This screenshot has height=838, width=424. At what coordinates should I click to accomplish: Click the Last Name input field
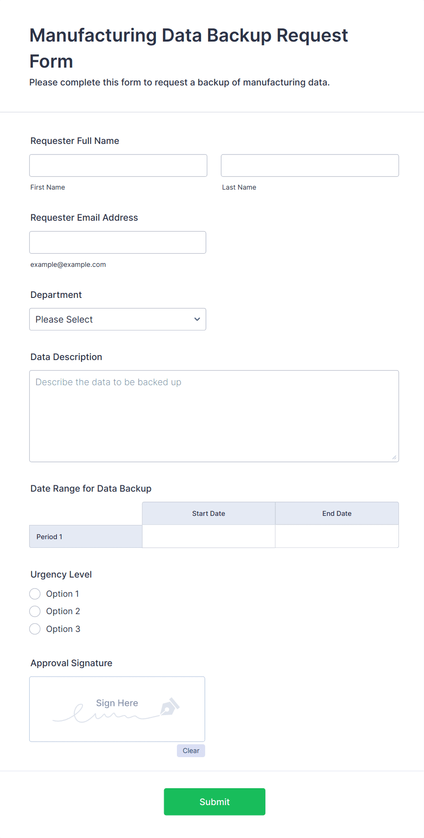(310, 165)
